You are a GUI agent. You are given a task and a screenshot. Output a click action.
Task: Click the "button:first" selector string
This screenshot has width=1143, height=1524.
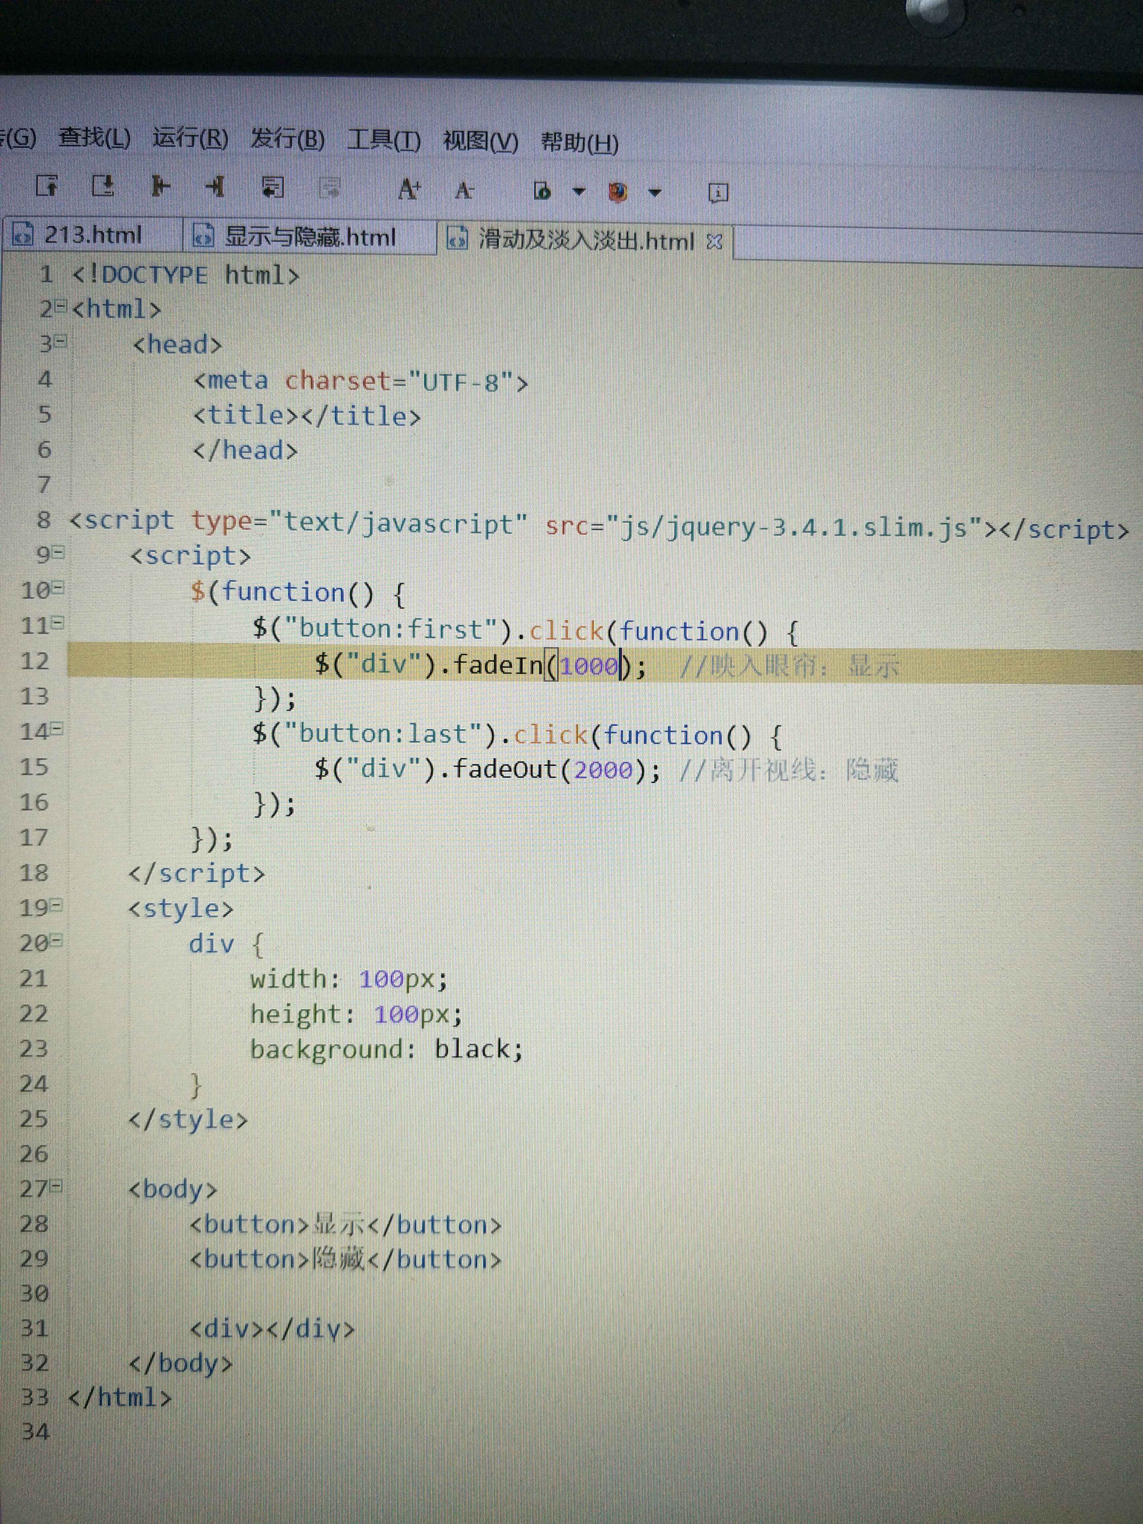point(391,629)
